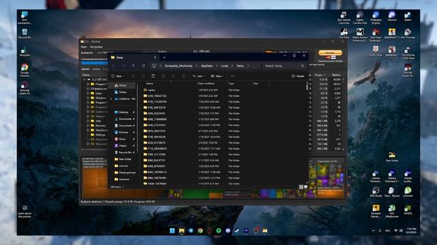This screenshot has width=437, height=245.
Task: Click the orange donate button in WizTree
Action: click(x=330, y=52)
